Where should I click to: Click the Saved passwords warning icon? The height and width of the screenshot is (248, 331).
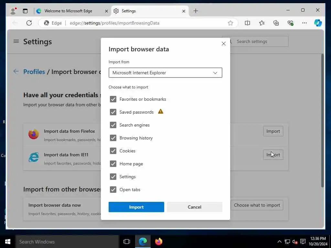pyautogui.click(x=161, y=111)
